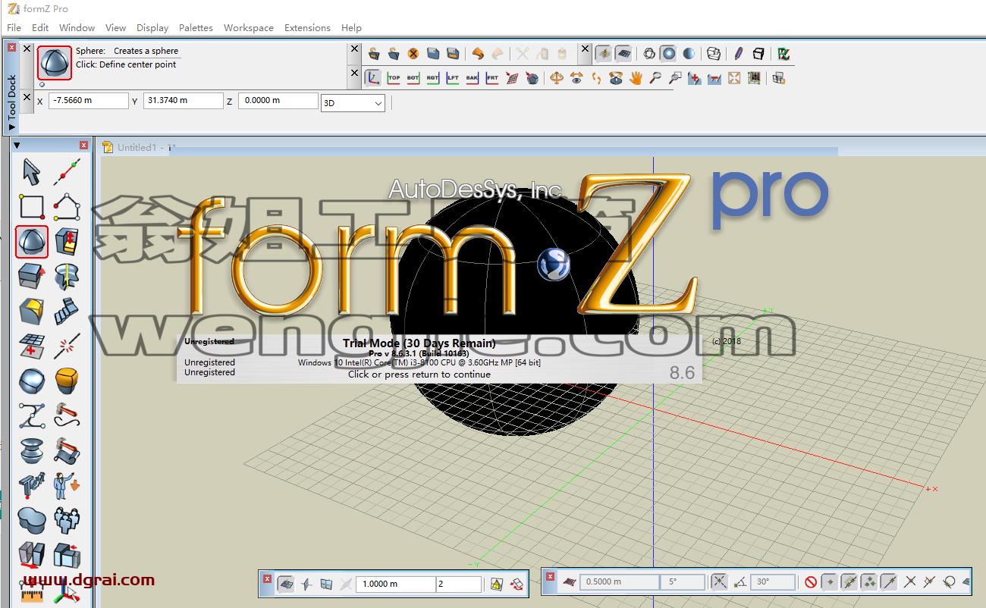Image resolution: width=986 pixels, height=608 pixels.
Task: Select the person pointing figure tool
Action: coord(67,486)
